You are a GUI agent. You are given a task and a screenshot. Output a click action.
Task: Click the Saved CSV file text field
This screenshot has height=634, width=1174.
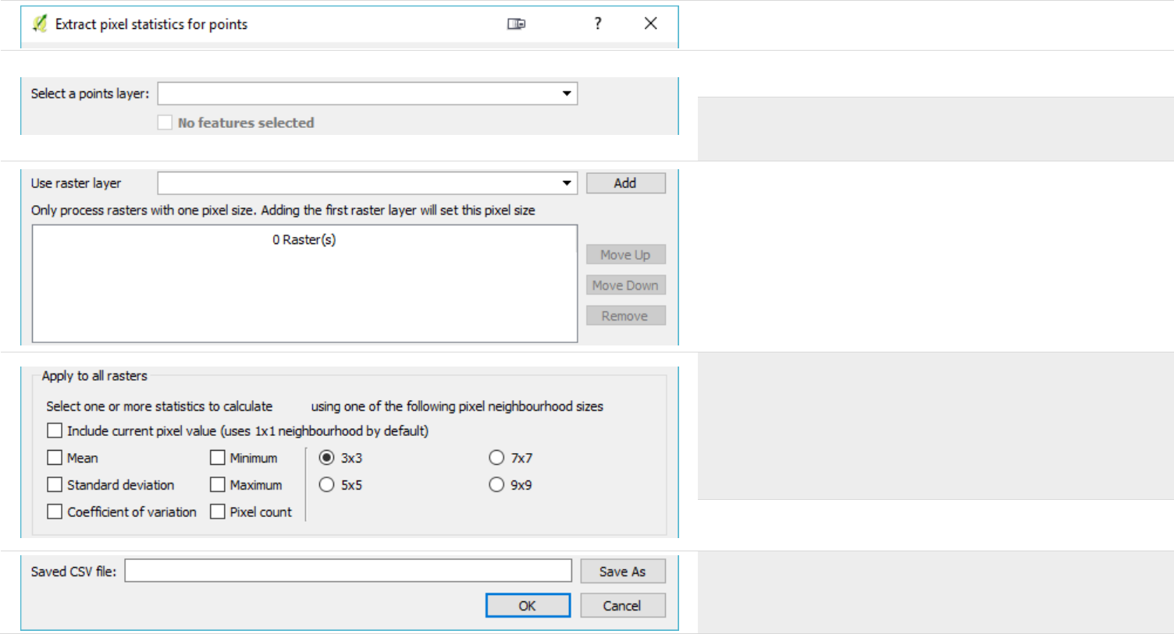click(x=348, y=571)
